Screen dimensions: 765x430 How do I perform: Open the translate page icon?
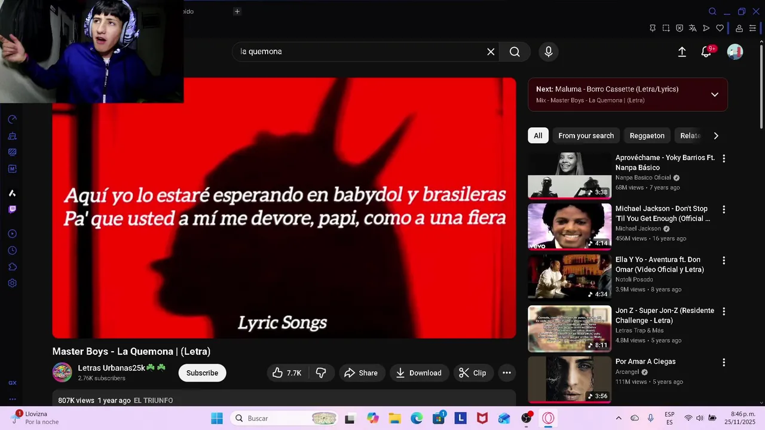point(693,28)
